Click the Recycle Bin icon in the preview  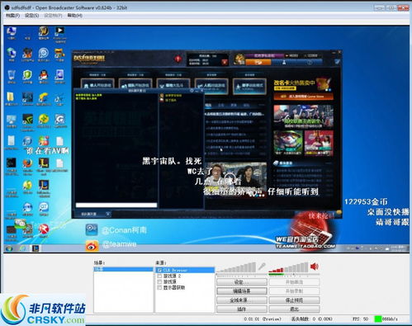pyautogui.click(x=12, y=75)
